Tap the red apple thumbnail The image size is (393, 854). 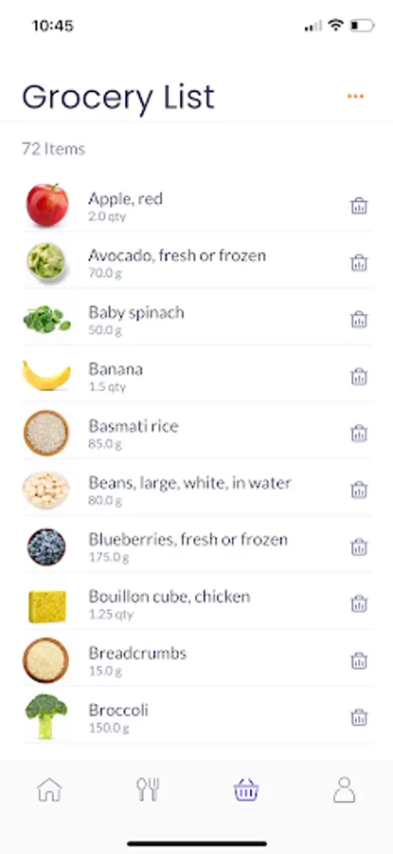click(x=47, y=205)
